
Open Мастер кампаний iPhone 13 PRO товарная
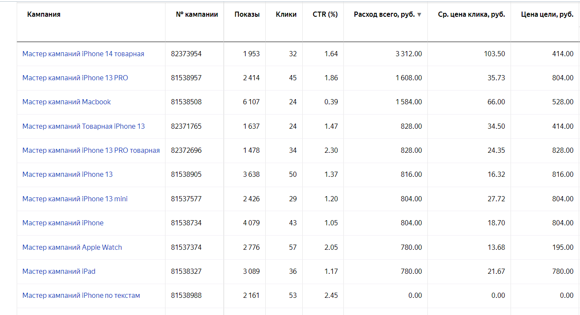coord(91,150)
